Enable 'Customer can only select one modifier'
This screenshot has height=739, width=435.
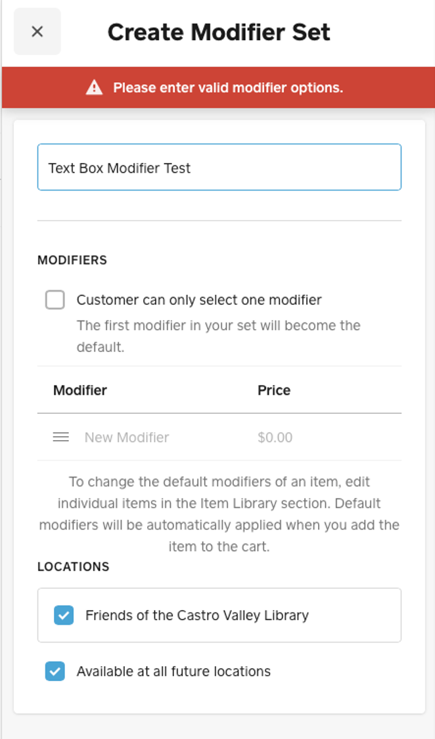[55, 300]
